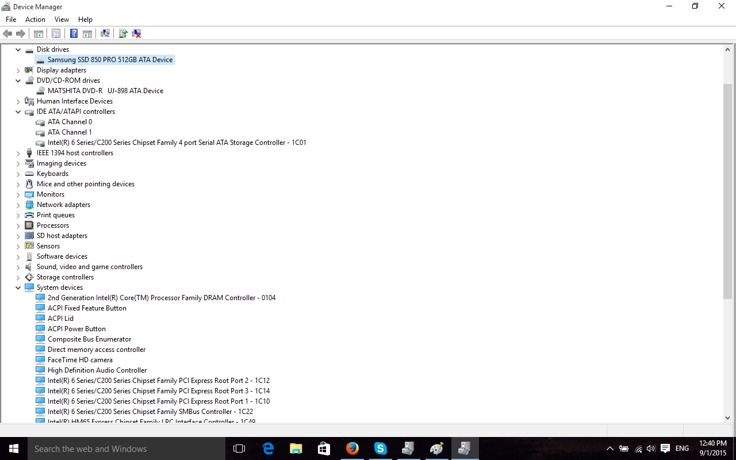Show hidden system tray icons
Screen dimensions: 736x460
[x=609, y=448]
